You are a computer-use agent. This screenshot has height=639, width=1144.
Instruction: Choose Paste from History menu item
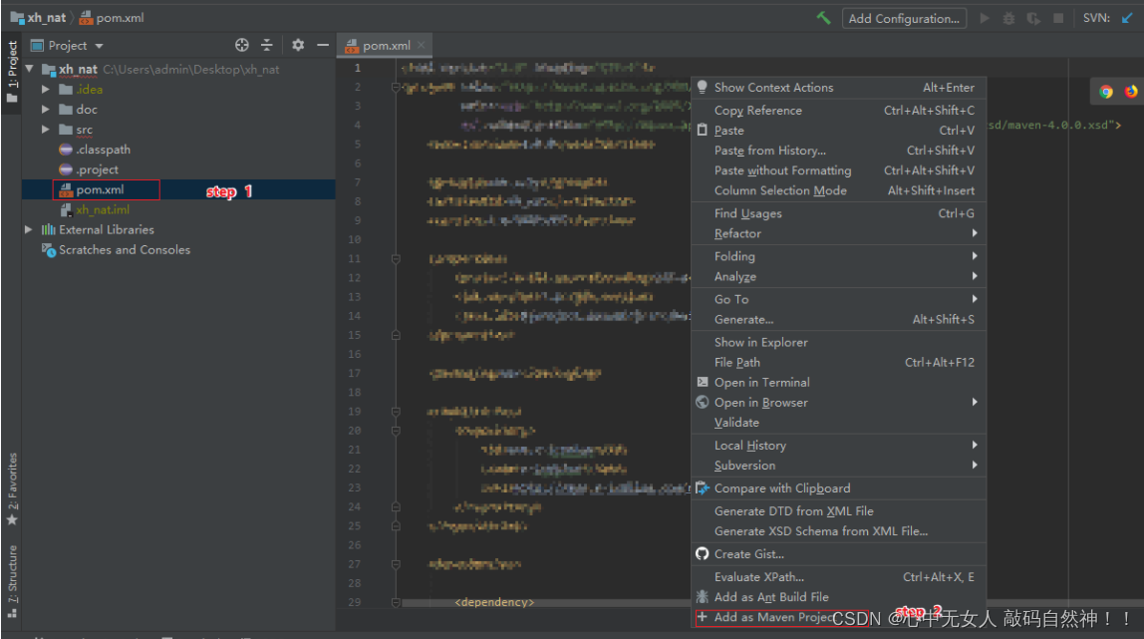[838, 151]
